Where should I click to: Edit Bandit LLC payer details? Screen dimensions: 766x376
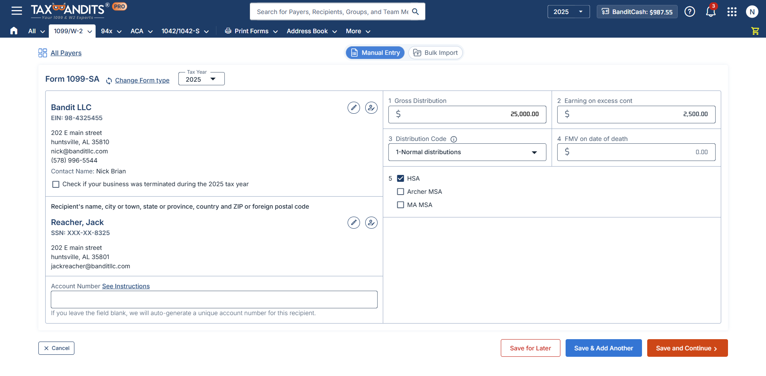(x=354, y=108)
